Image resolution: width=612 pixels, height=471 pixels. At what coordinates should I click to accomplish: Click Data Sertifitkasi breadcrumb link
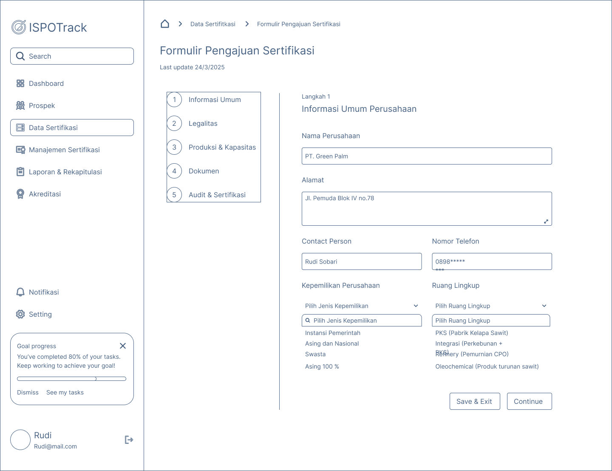click(213, 24)
